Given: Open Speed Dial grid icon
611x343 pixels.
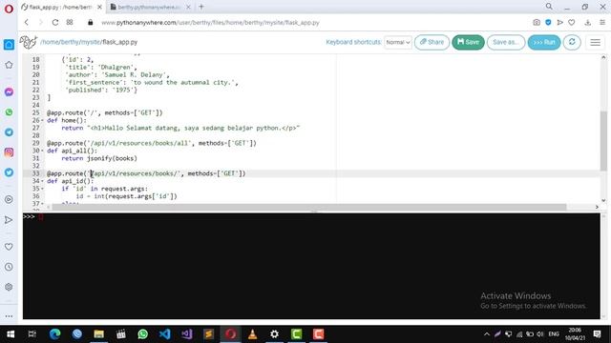Looking at the screenshot, I should coord(70,23).
